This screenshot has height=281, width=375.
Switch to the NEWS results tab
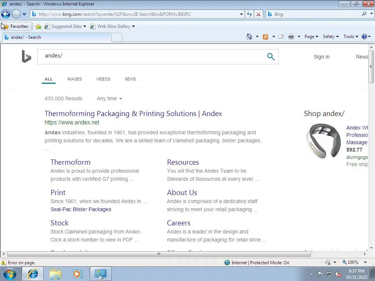pos(130,79)
